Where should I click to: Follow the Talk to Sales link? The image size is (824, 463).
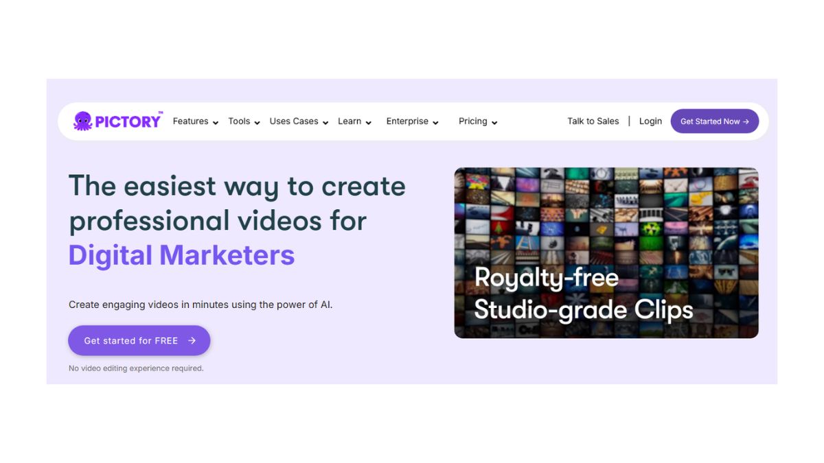[593, 121]
